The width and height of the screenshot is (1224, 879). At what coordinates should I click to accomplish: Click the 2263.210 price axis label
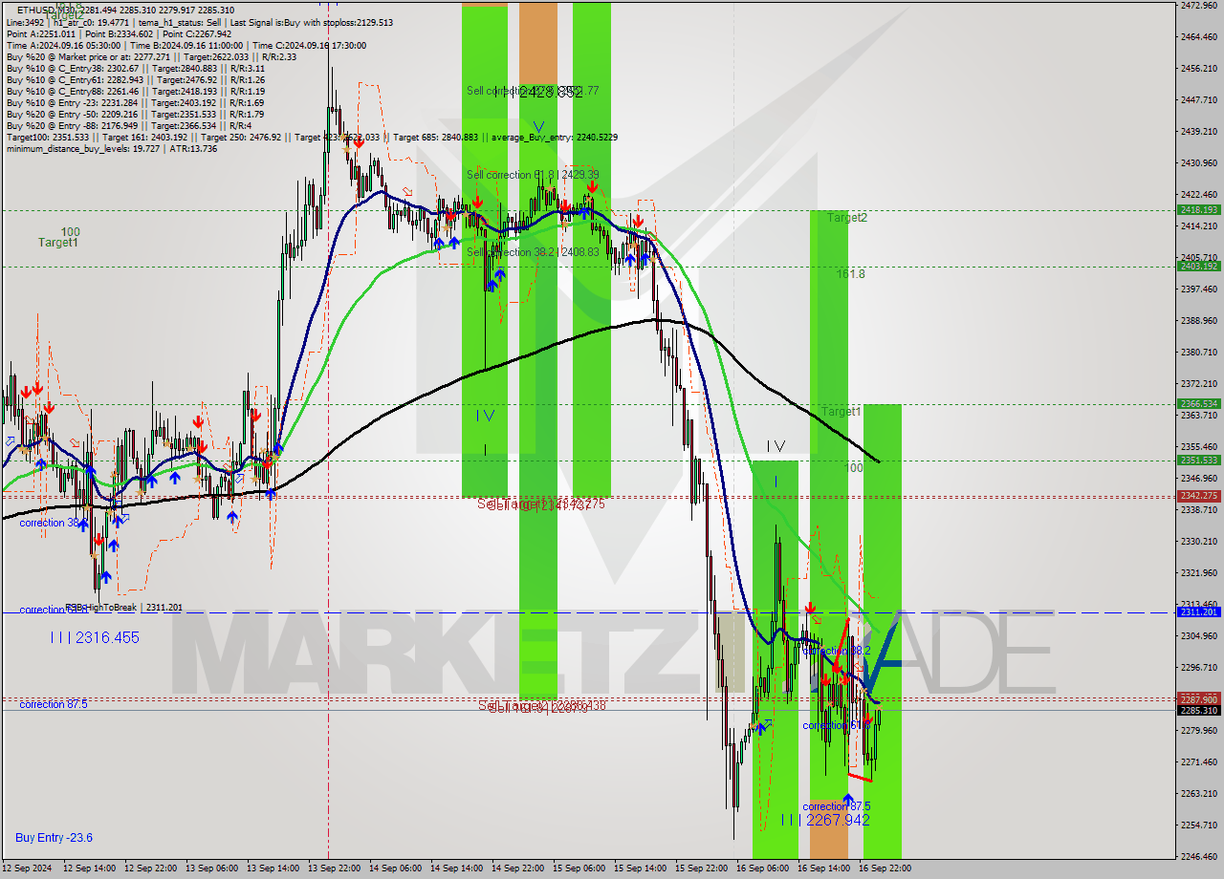click(1197, 794)
